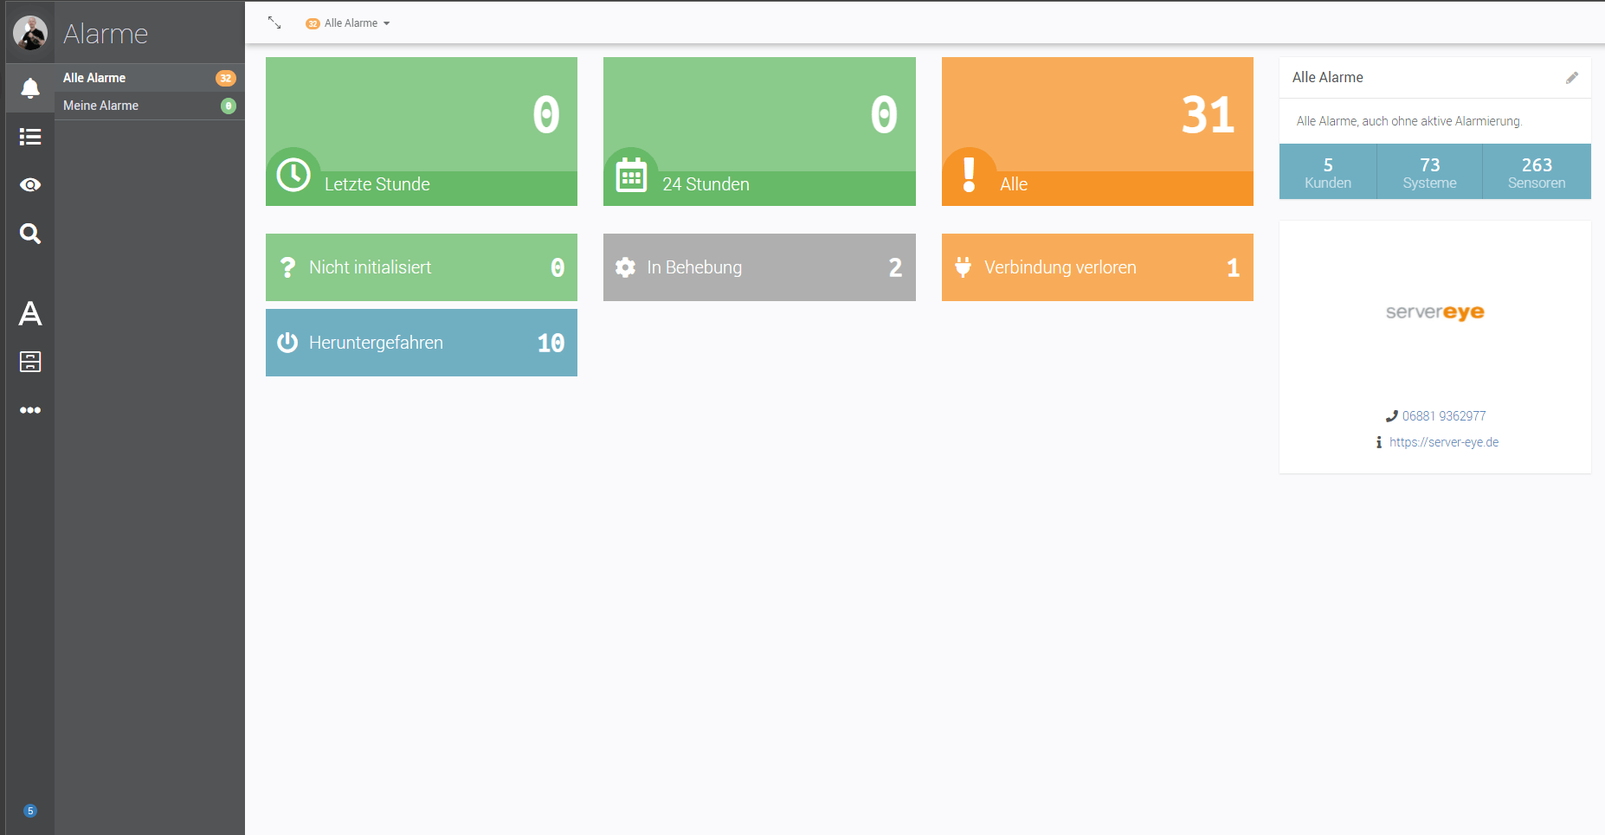Click the eye icon in sidebar
This screenshot has height=835, width=1605.
[30, 185]
